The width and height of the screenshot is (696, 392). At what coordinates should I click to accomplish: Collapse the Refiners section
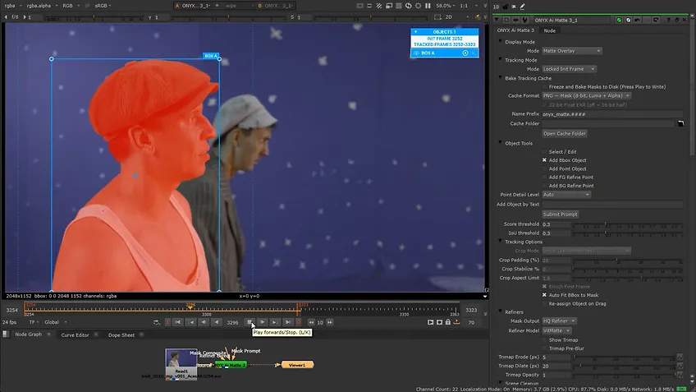point(501,311)
